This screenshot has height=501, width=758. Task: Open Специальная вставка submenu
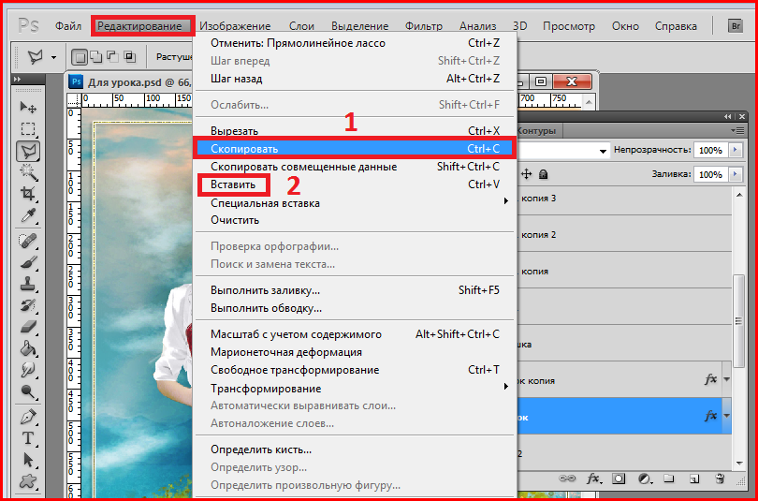[356, 202]
